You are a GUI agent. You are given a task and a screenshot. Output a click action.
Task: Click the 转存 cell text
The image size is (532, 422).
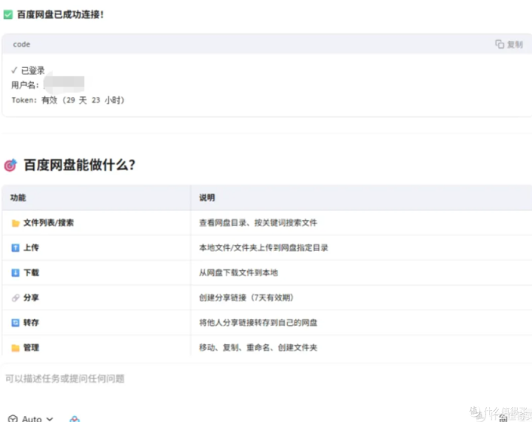tap(31, 323)
